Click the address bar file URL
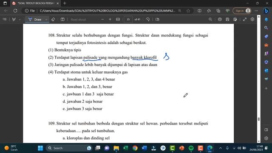This screenshot has height=153, width=272. (108, 11)
